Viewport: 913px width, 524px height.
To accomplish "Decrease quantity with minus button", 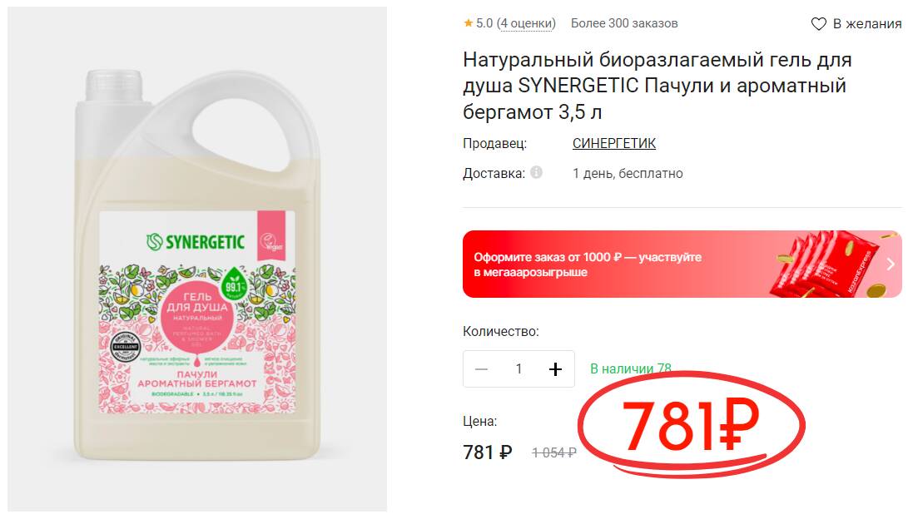I will click(x=481, y=369).
